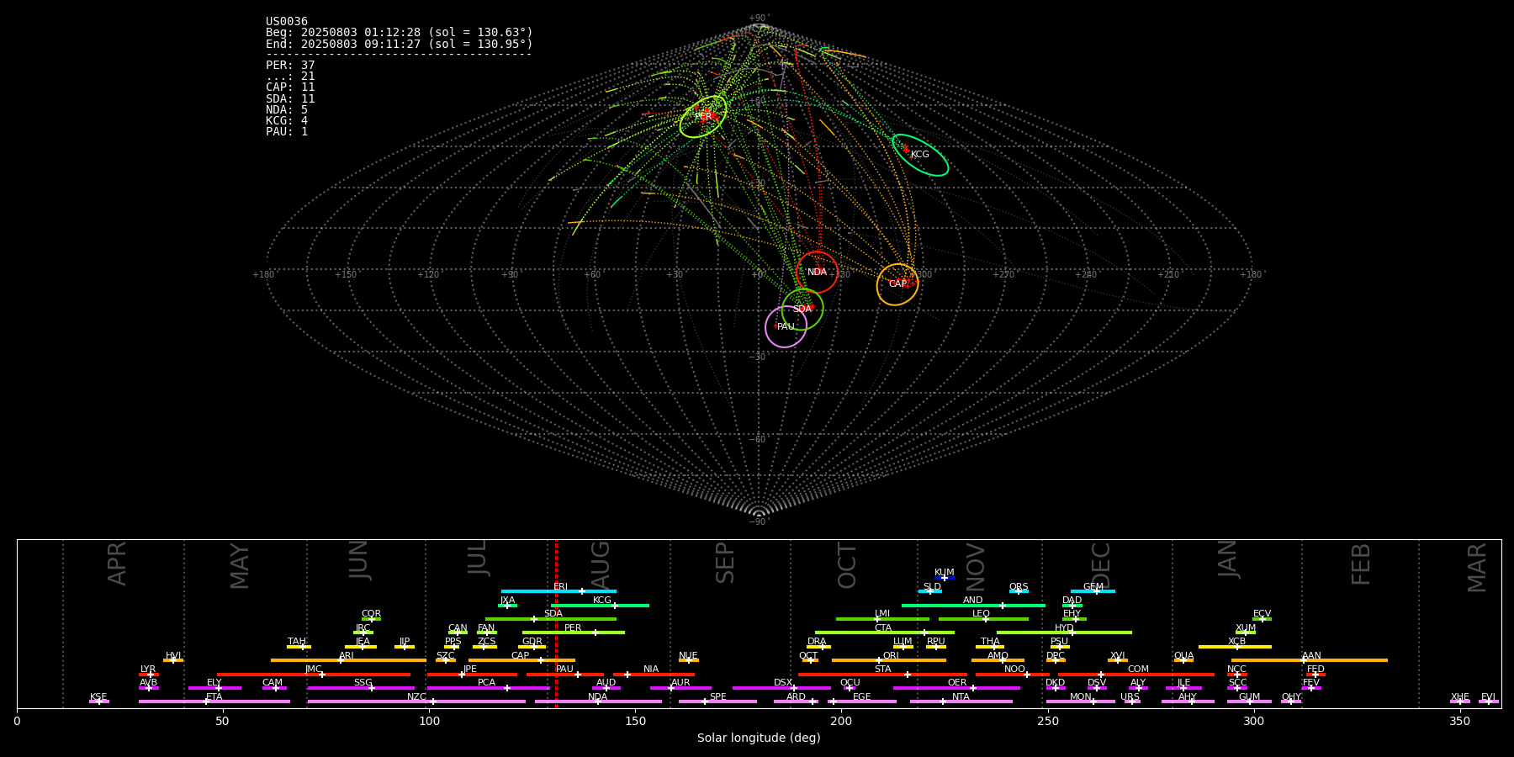Click the AAN shower label in timeline
The width and height of the screenshot is (1514, 757).
pos(1312,656)
